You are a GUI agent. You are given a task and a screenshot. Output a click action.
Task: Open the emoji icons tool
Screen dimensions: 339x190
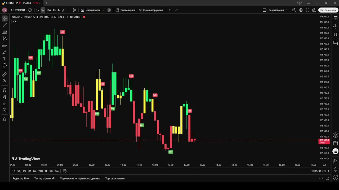[5, 65]
